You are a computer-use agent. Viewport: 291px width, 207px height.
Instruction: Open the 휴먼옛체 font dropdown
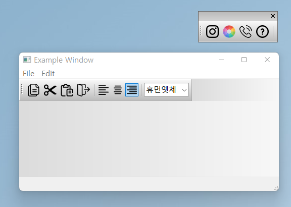tap(167, 90)
